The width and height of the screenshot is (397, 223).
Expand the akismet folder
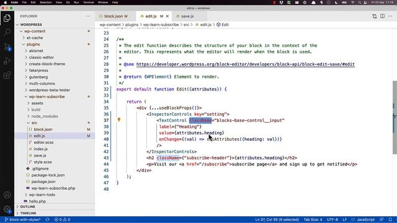click(x=55, y=51)
